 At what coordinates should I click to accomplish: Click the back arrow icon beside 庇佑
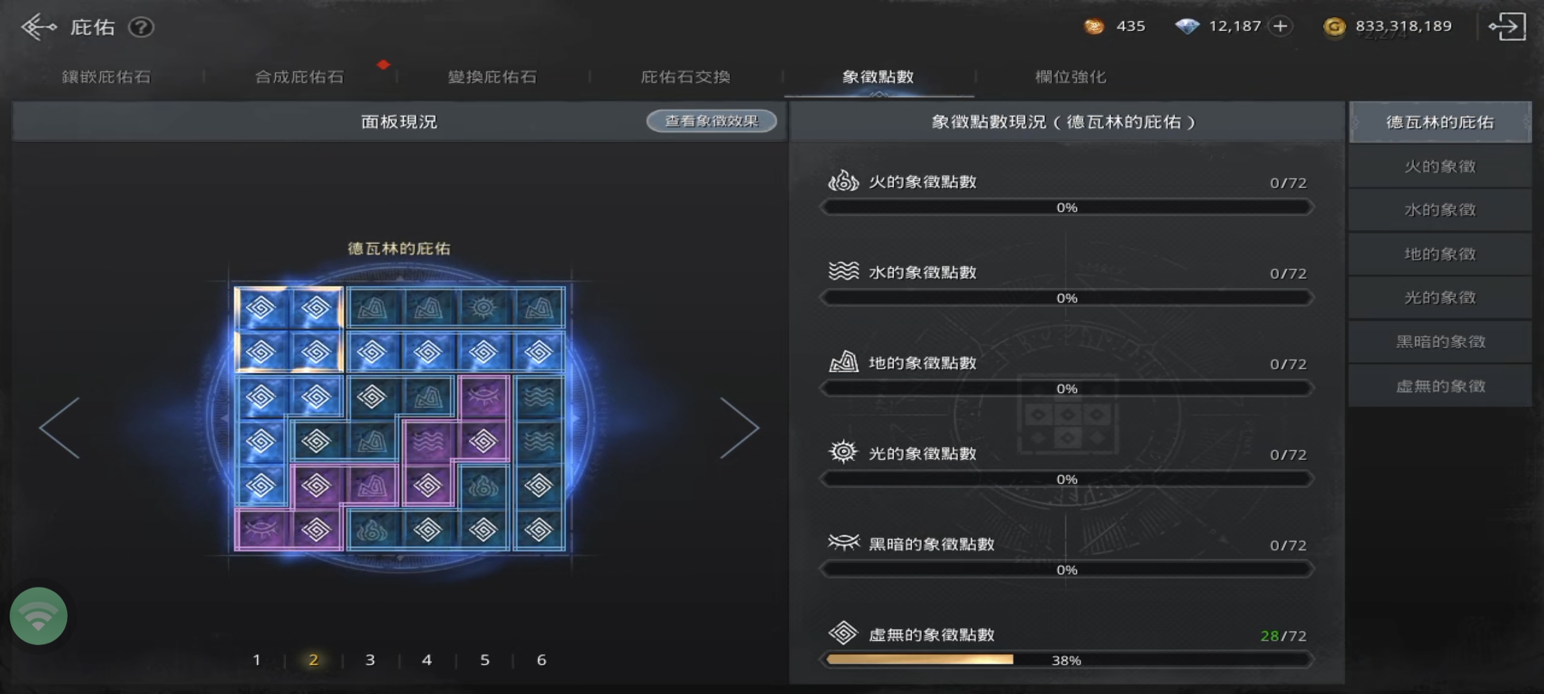coord(39,27)
